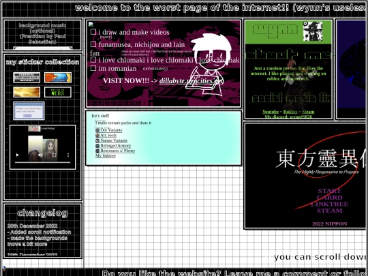Click the '20th December 2022' changelog entry

[33, 226]
